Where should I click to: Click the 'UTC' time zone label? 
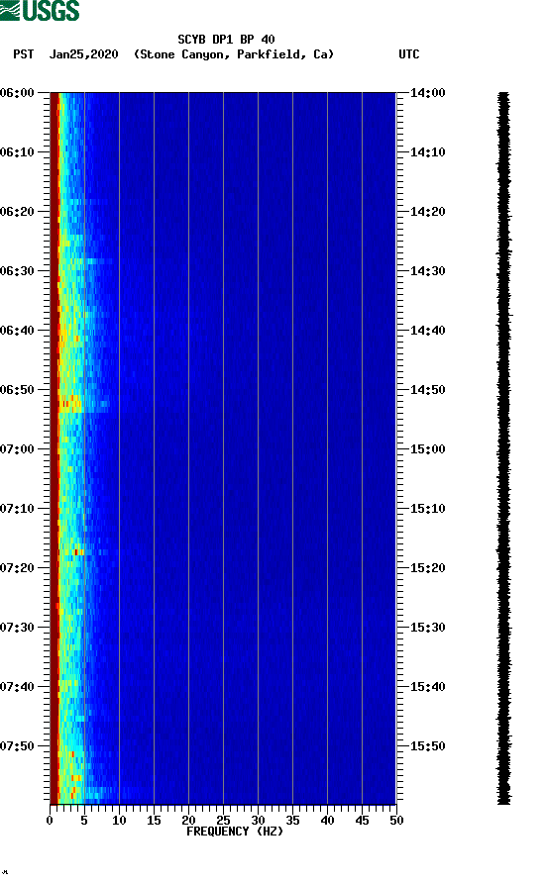point(409,54)
